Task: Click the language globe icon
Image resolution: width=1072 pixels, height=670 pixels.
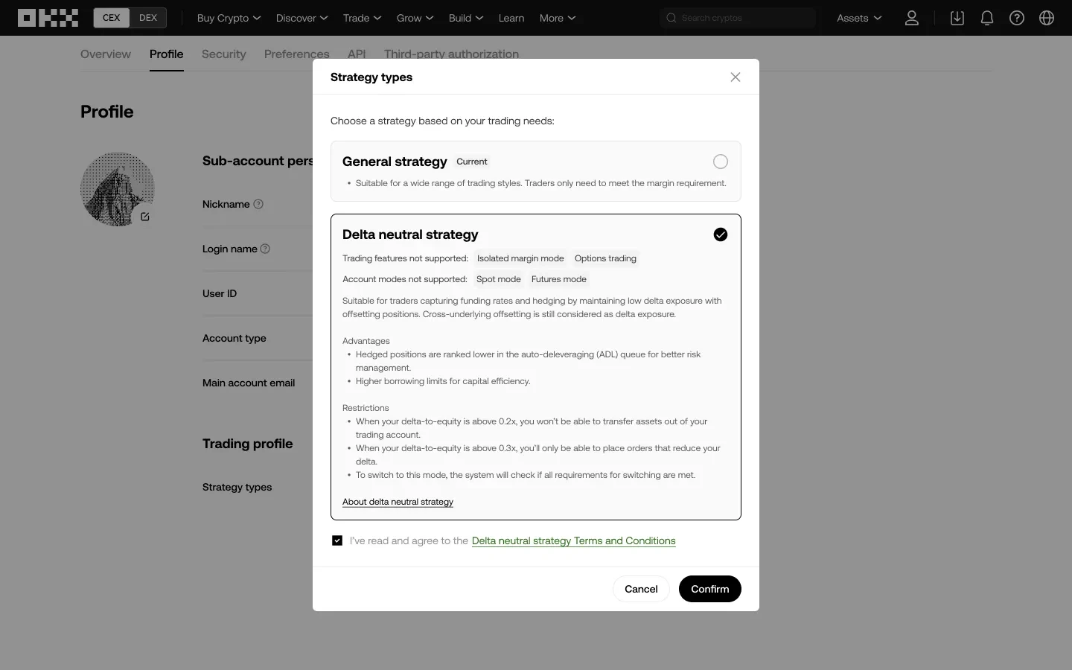Action: [1047, 18]
